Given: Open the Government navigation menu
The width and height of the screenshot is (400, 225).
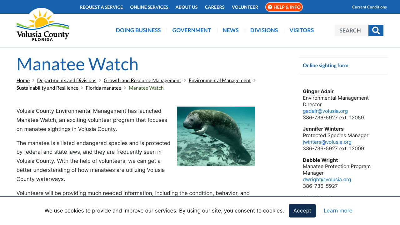Looking at the screenshot, I should point(192,30).
